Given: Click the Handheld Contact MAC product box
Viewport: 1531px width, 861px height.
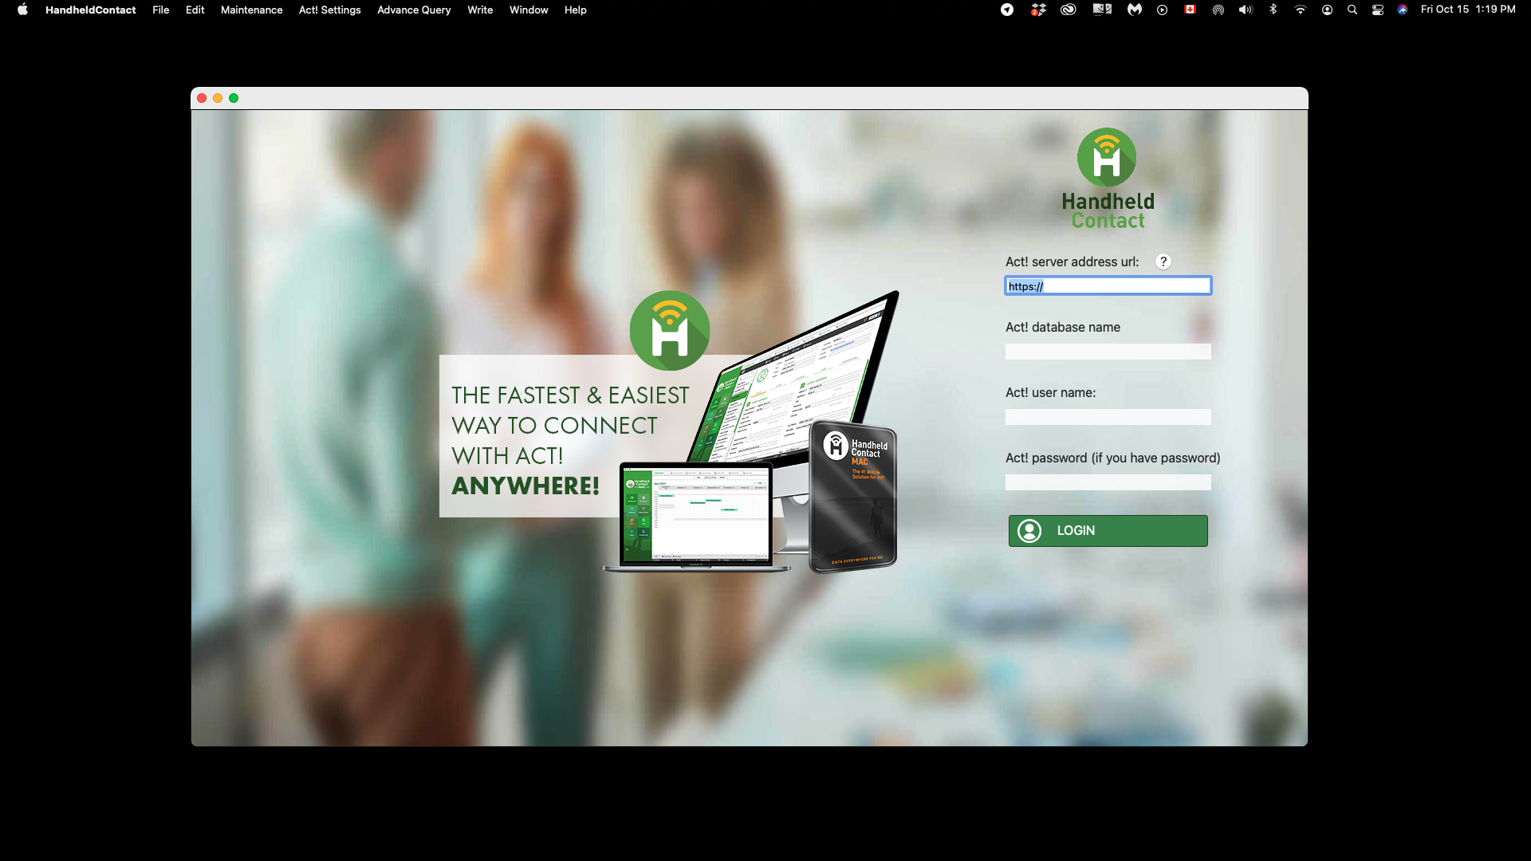Looking at the screenshot, I should [x=852, y=497].
